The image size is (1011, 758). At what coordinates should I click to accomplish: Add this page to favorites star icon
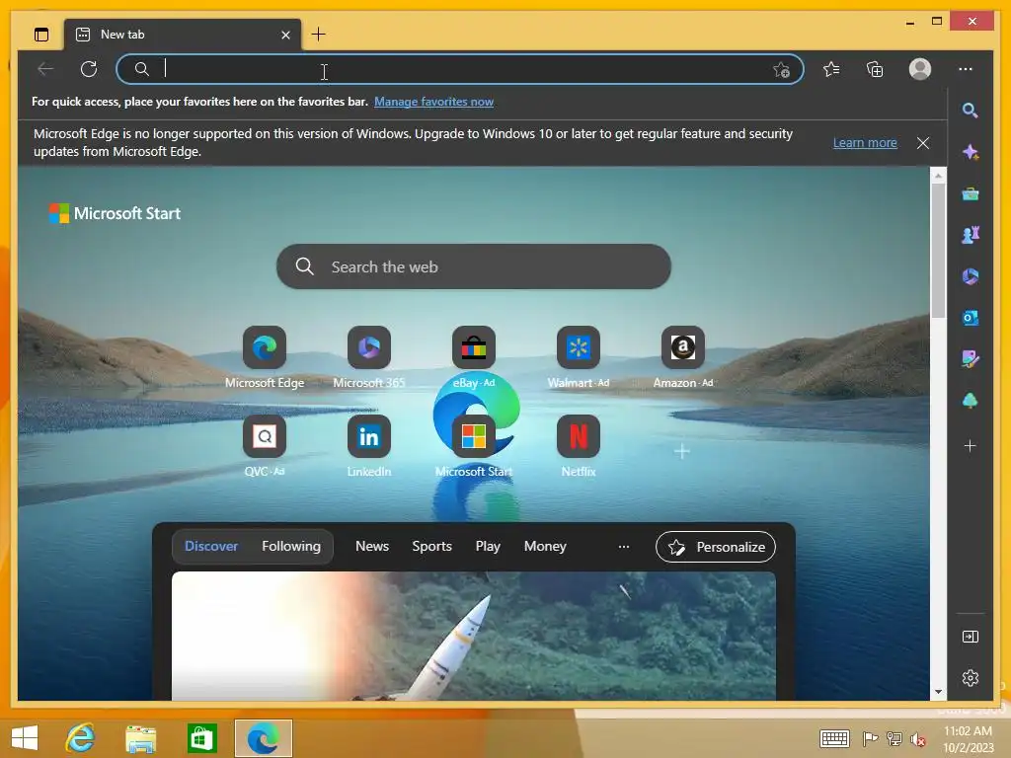pyautogui.click(x=782, y=70)
